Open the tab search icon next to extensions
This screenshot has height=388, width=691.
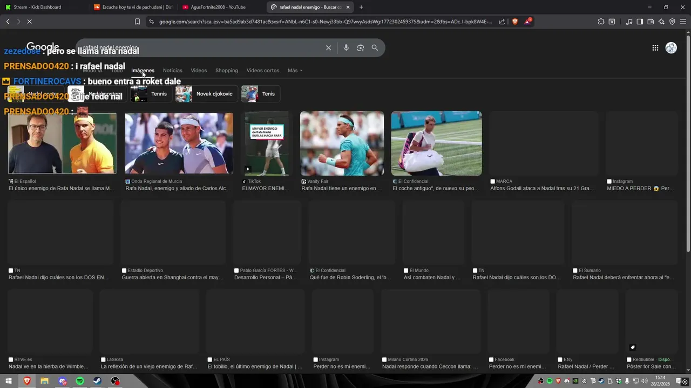pos(612,22)
